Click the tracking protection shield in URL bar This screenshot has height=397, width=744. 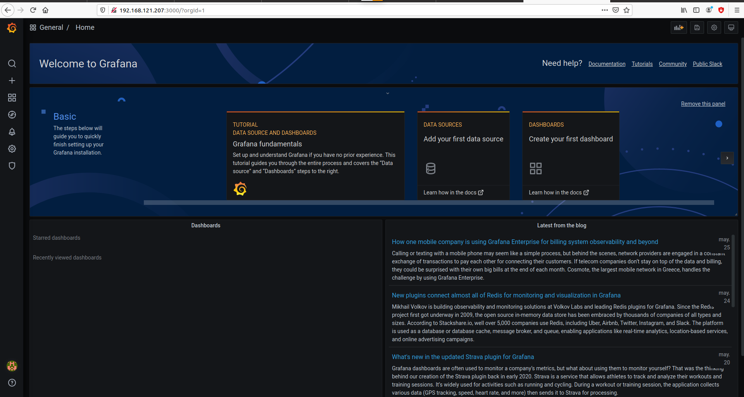tap(103, 10)
